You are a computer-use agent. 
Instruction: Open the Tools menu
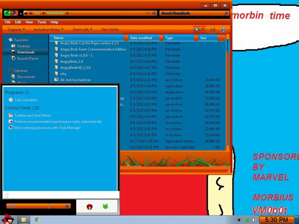coord(42,22)
